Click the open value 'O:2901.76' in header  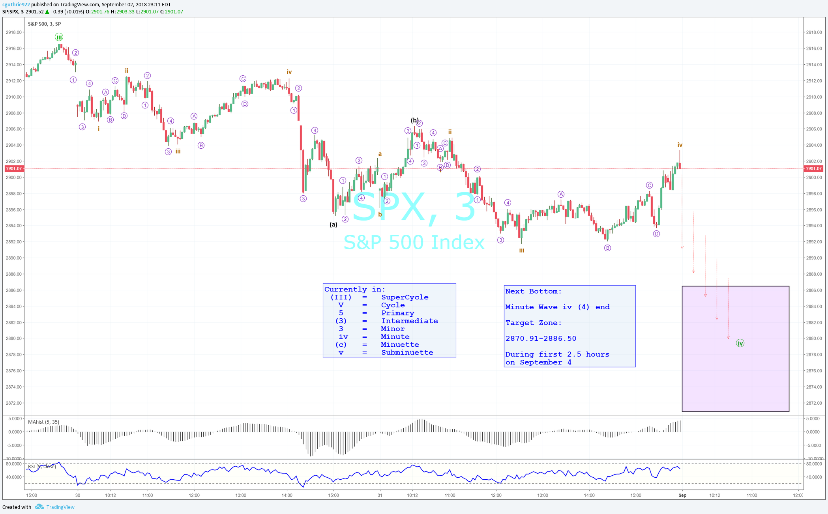pos(97,11)
